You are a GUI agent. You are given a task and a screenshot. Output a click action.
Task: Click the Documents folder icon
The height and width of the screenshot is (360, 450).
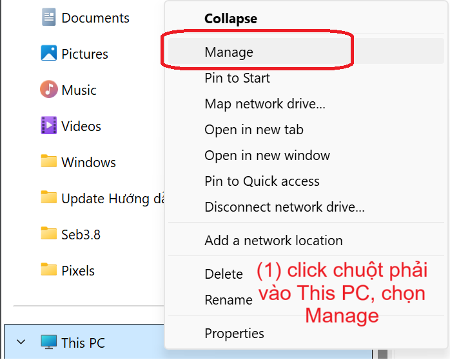49,17
